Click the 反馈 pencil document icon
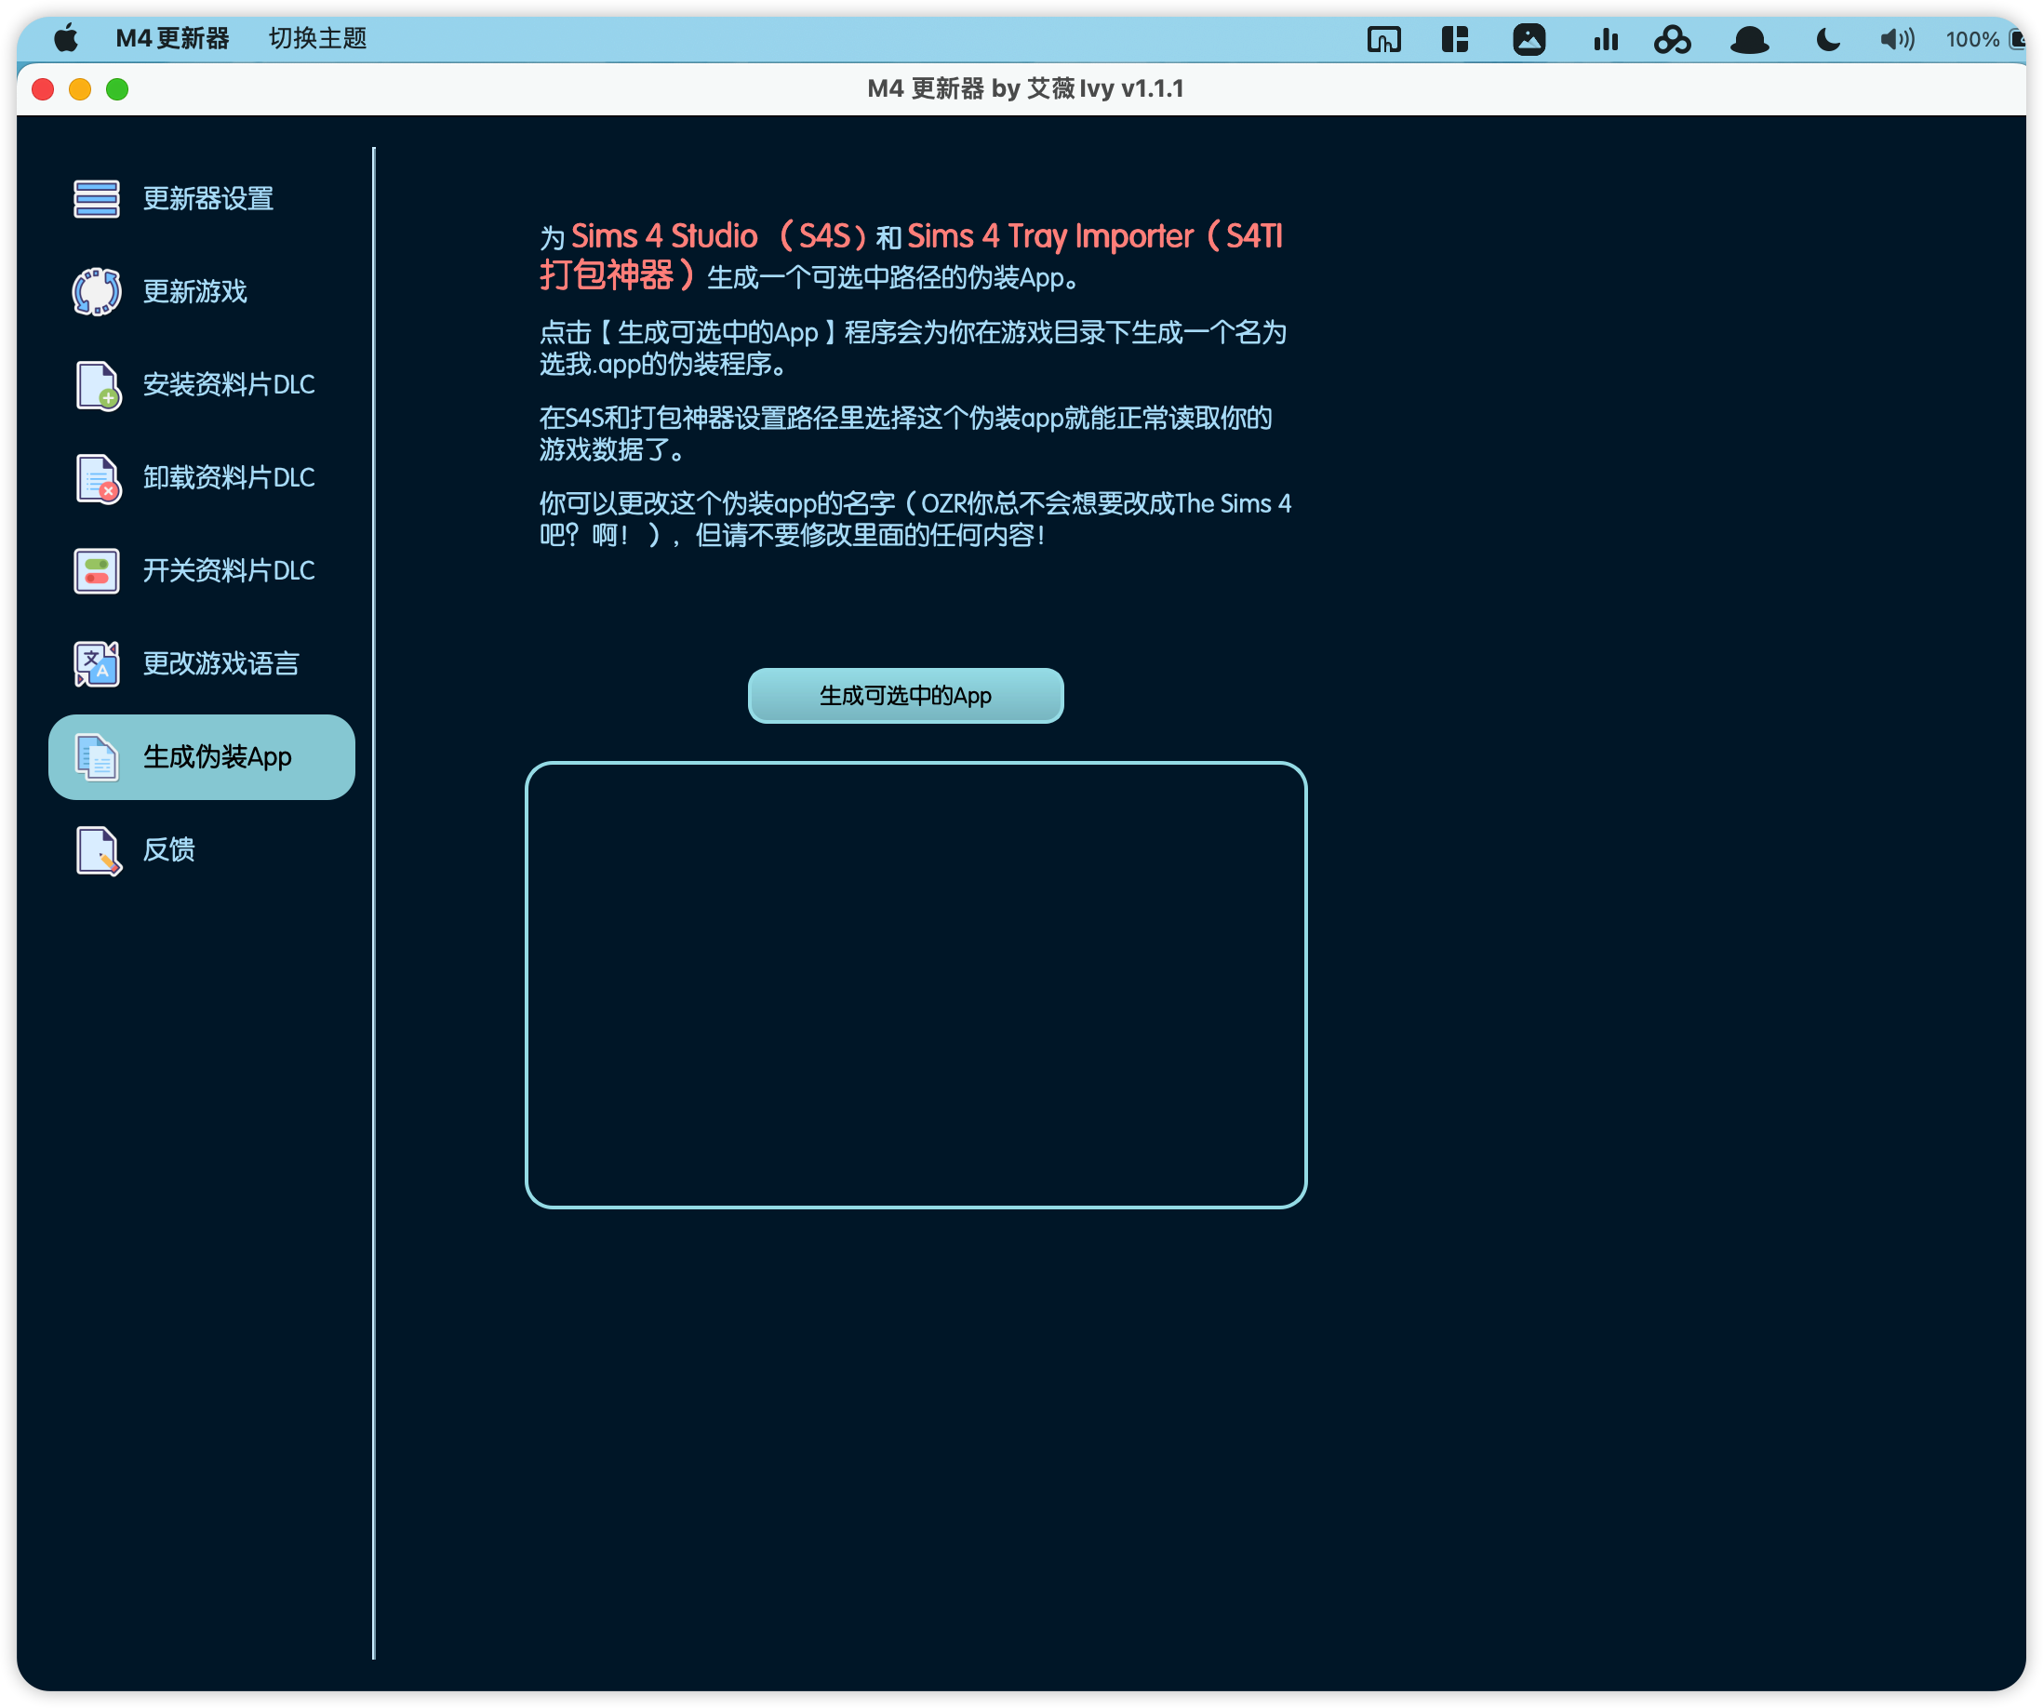Image resolution: width=2043 pixels, height=1708 pixels. coord(98,851)
